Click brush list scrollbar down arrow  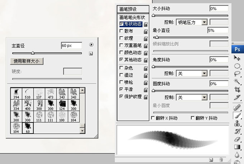82,131
